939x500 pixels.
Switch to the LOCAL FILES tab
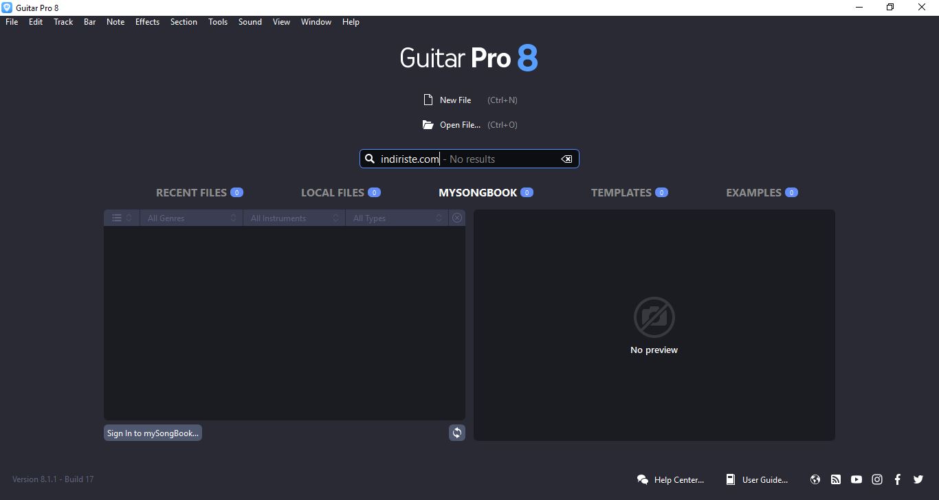point(341,193)
